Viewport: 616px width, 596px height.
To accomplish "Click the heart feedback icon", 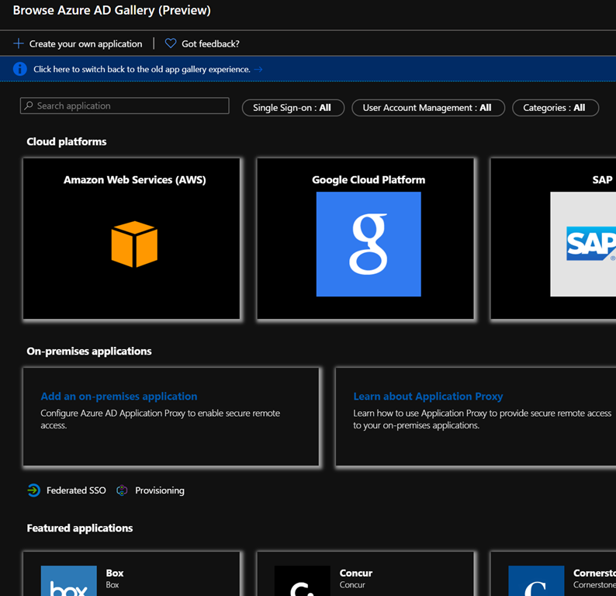I will (171, 43).
